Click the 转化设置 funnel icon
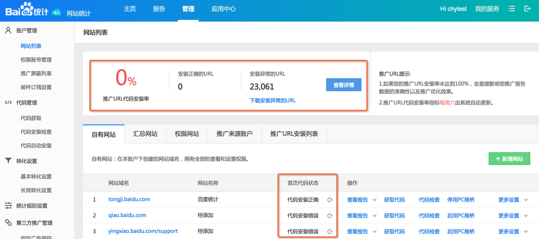Viewport: 539px width, 239px height. click(x=8, y=161)
